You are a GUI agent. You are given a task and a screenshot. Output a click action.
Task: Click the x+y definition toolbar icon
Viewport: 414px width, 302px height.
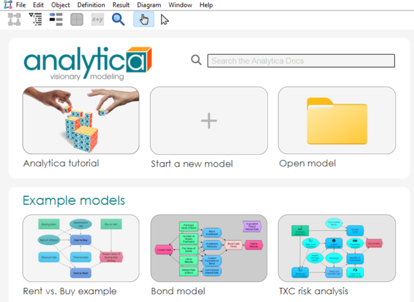97,20
